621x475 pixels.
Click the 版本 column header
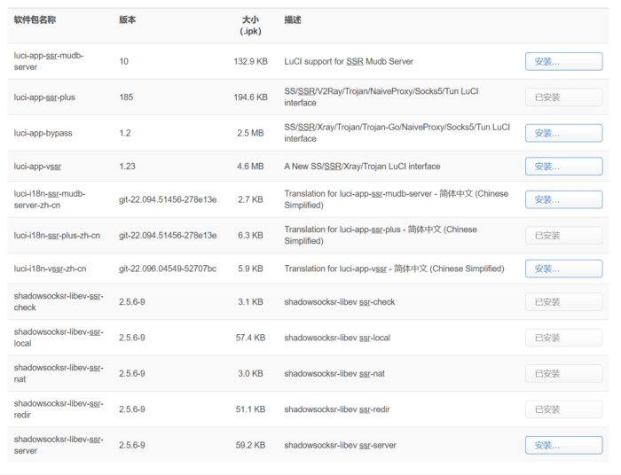click(128, 19)
